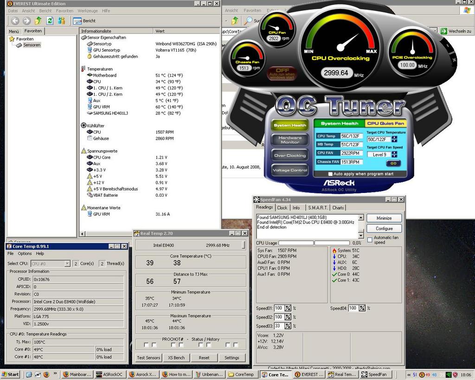Click the Speed01 percentage input field
The width and height of the screenshot is (475, 380).
tap(279, 308)
